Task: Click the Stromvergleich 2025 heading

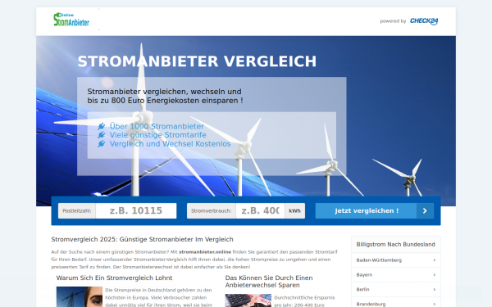Action: tap(142, 239)
